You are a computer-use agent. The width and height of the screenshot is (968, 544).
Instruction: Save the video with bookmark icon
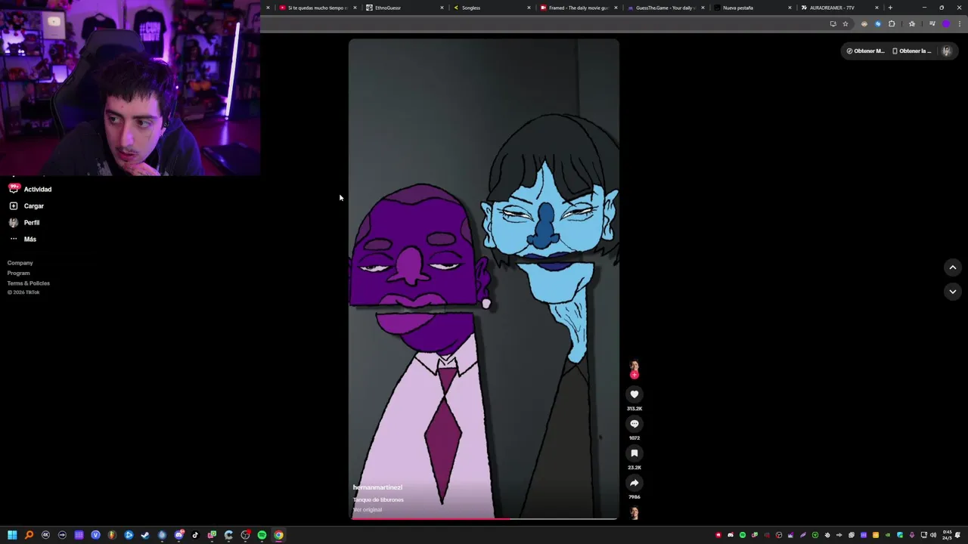coord(634,453)
